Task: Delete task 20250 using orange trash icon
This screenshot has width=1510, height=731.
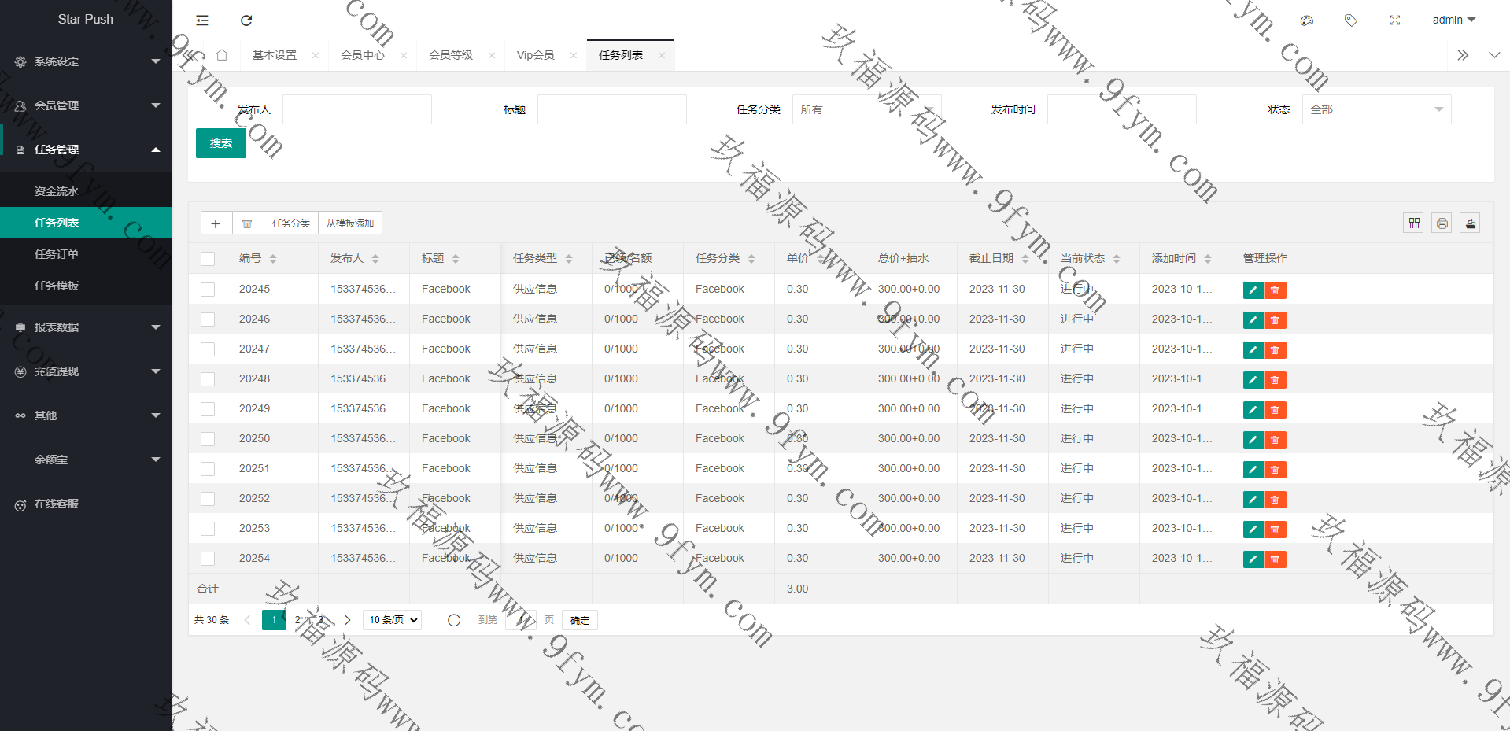Action: (1275, 440)
